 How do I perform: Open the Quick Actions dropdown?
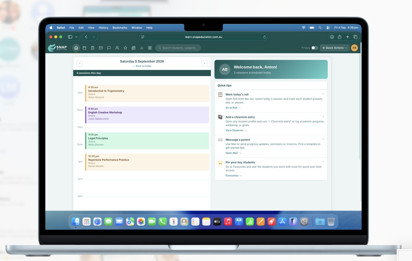pos(335,48)
